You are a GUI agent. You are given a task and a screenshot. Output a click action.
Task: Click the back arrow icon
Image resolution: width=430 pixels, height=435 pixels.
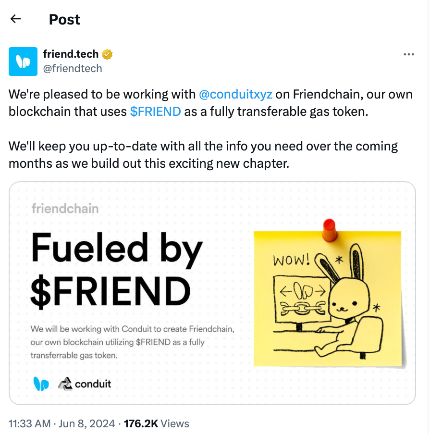point(15,19)
